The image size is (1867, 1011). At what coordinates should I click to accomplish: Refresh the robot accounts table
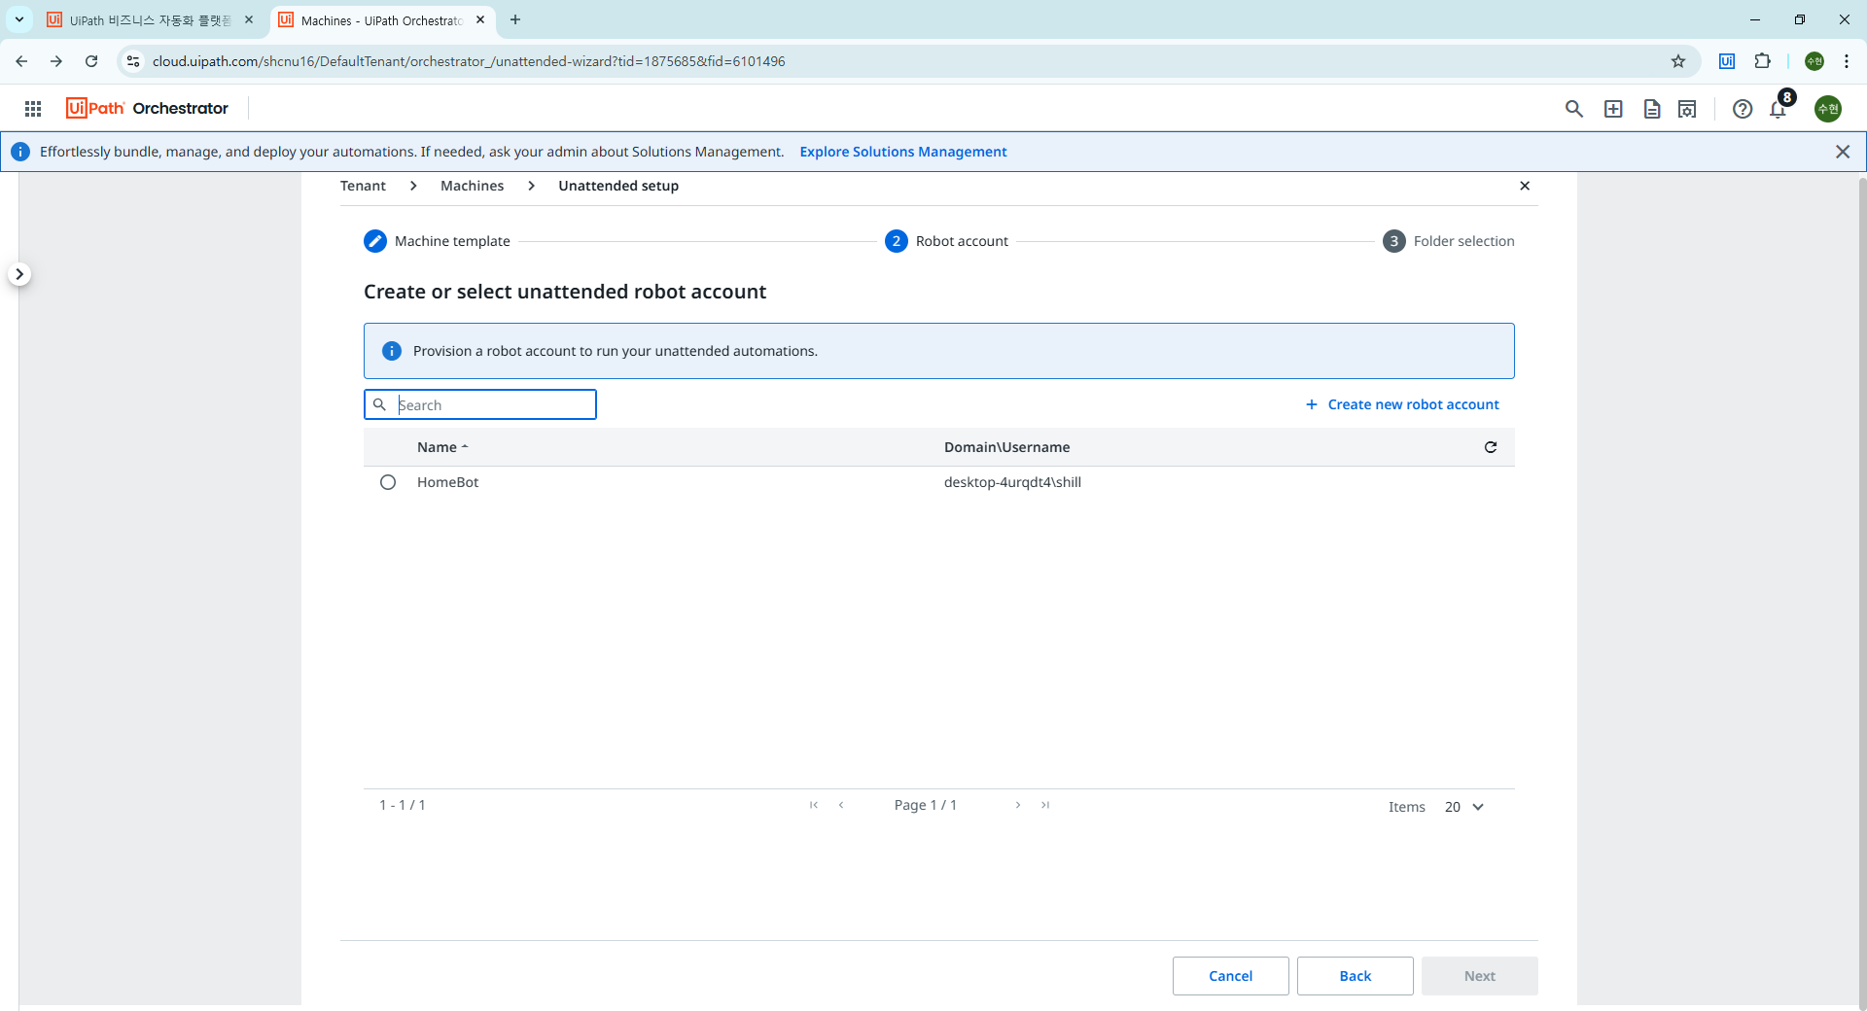pos(1491,447)
